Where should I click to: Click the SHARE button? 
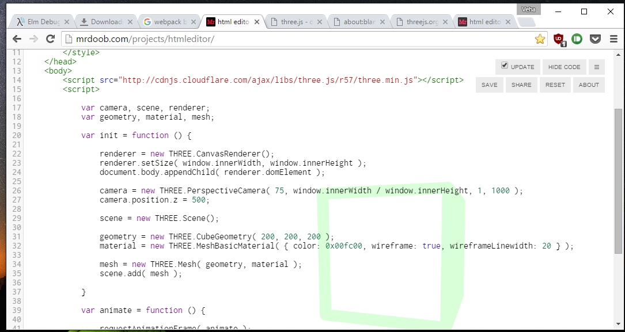[x=521, y=85]
